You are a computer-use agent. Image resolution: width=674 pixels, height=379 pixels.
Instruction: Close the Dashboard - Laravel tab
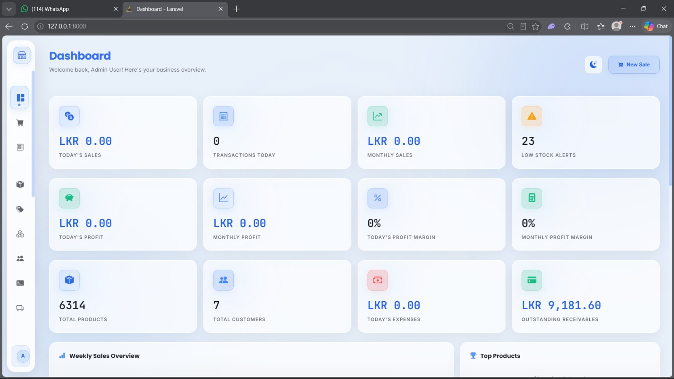tap(220, 9)
